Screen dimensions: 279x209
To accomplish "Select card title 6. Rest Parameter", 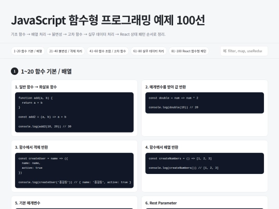I will coord(161,203).
